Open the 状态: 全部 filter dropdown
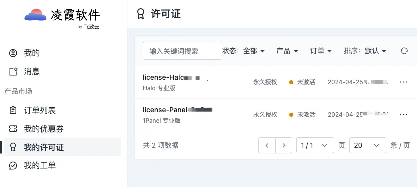The image size is (417, 187). coord(243,51)
